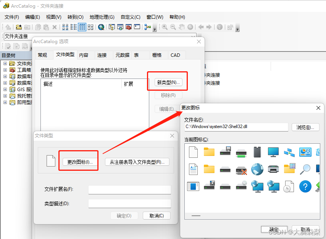Open the 视图(V) menu
The width and height of the screenshot is (326, 239).
pos(54,17)
